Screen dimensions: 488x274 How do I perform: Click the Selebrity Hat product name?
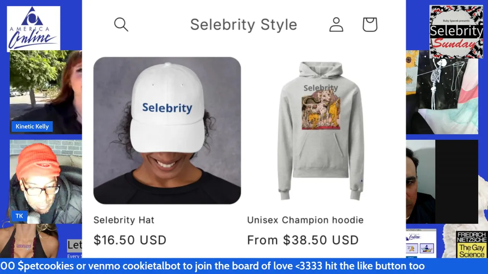point(124,220)
